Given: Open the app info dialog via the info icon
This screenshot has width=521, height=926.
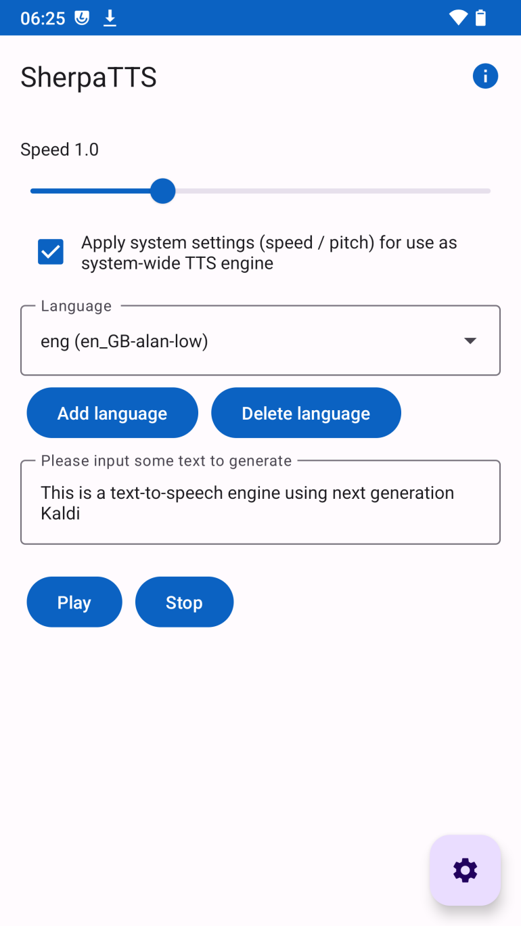Looking at the screenshot, I should [485, 76].
